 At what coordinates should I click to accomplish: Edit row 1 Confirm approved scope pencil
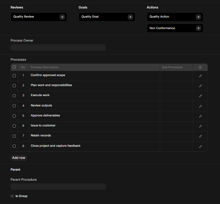(x=200, y=76)
